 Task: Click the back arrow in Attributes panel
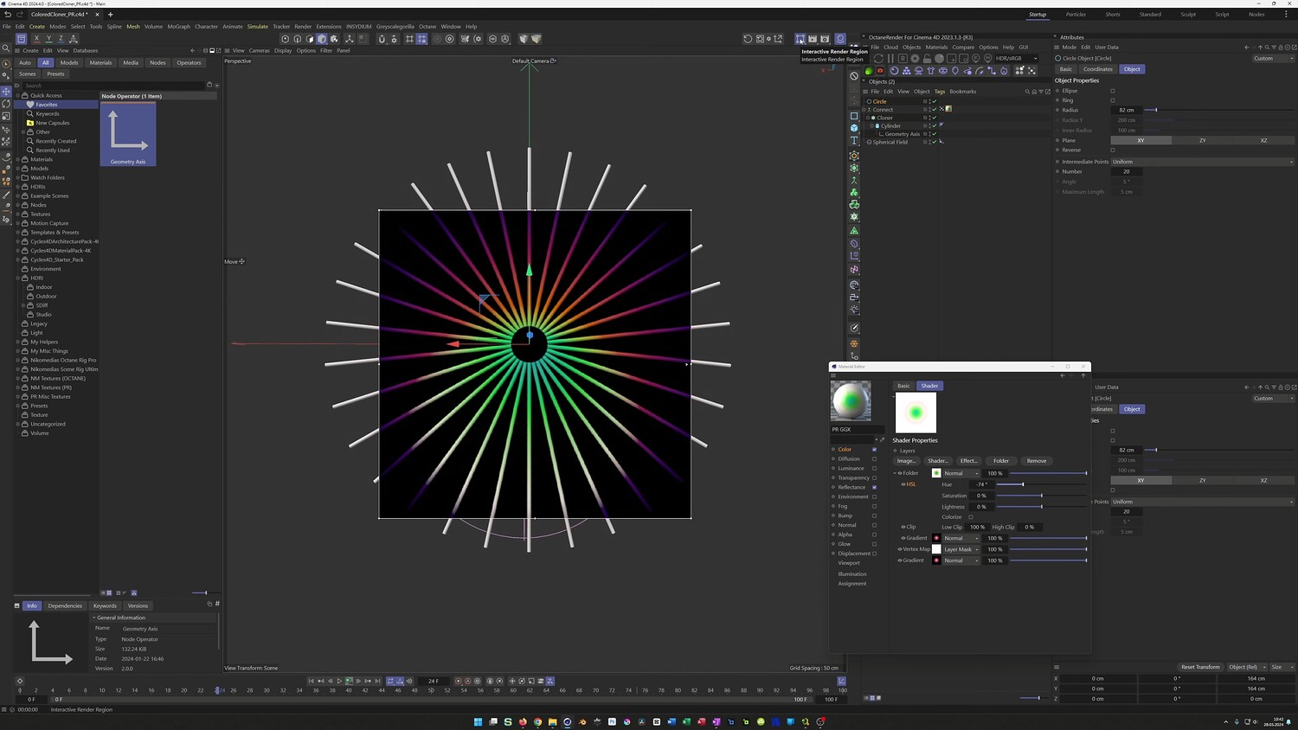[x=1246, y=48]
